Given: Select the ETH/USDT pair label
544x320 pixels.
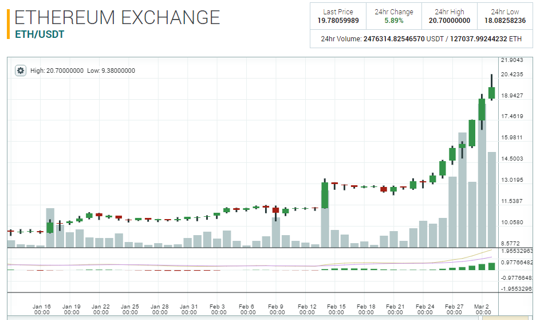Looking at the screenshot, I should tap(40, 34).
